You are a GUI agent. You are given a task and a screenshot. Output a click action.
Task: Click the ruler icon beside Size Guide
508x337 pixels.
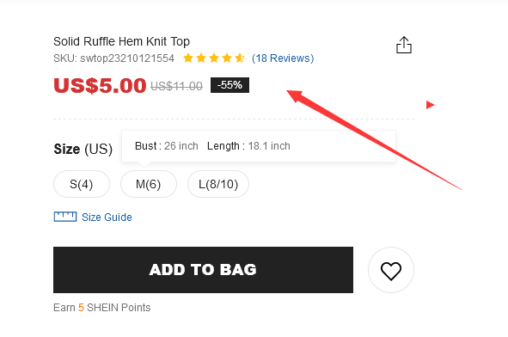point(65,217)
